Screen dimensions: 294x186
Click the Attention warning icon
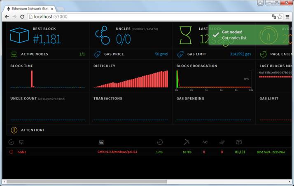pyautogui.click(x=14, y=130)
